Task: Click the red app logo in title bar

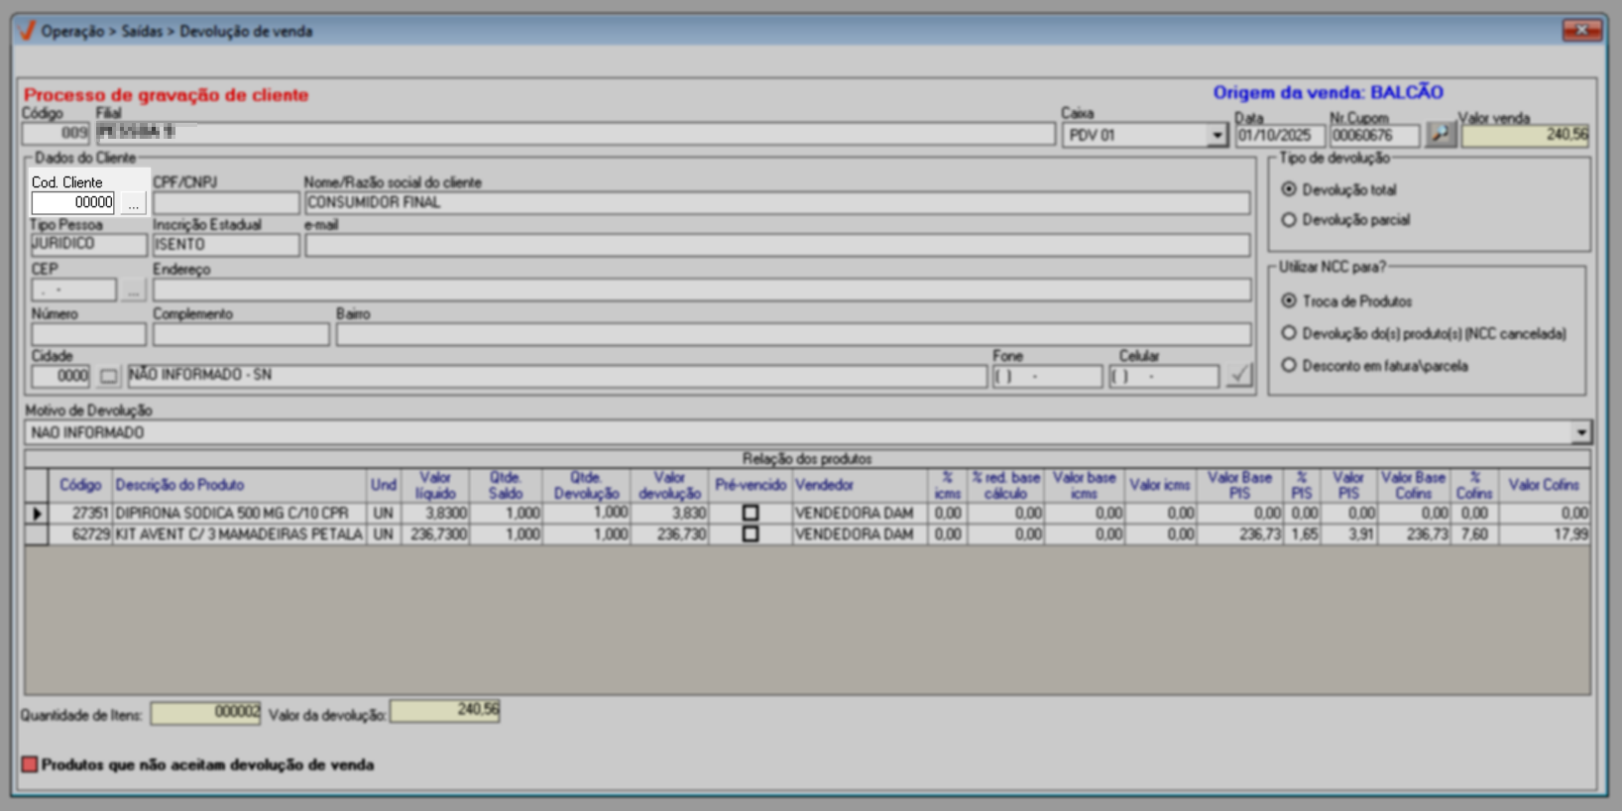Action: pos(27,31)
